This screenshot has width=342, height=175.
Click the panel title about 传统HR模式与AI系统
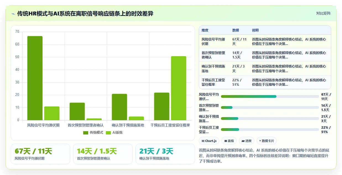[x=85, y=14]
